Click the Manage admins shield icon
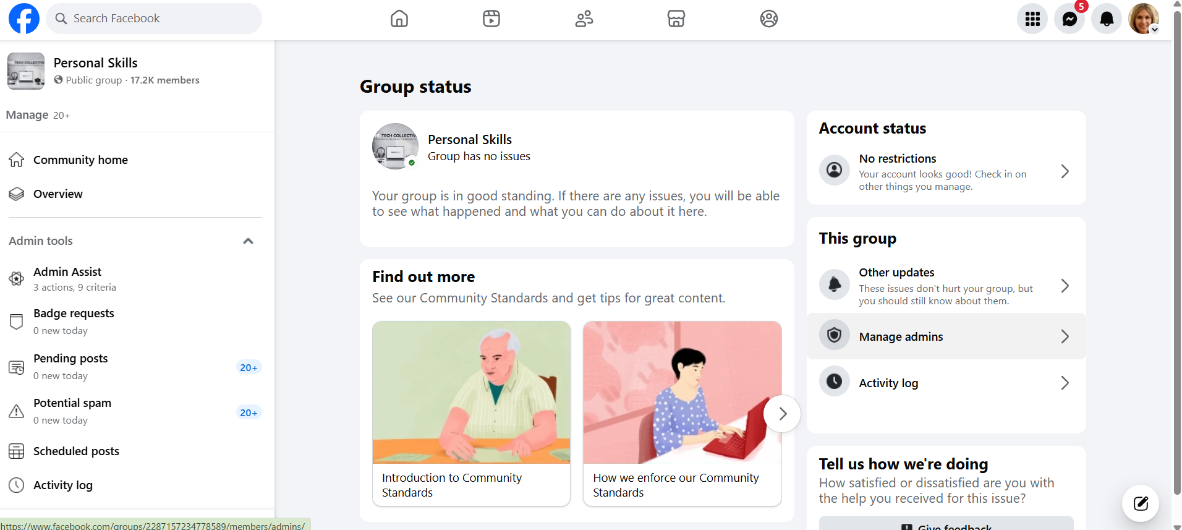This screenshot has width=1182, height=530. coord(835,335)
